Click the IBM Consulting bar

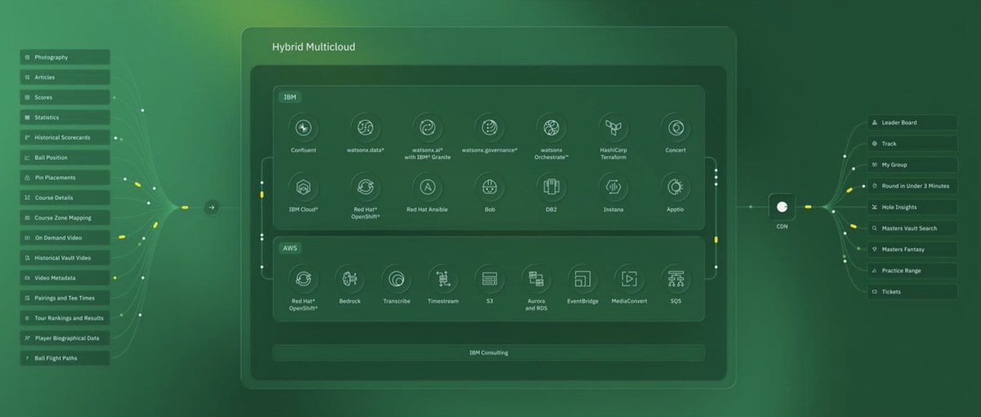click(x=489, y=353)
